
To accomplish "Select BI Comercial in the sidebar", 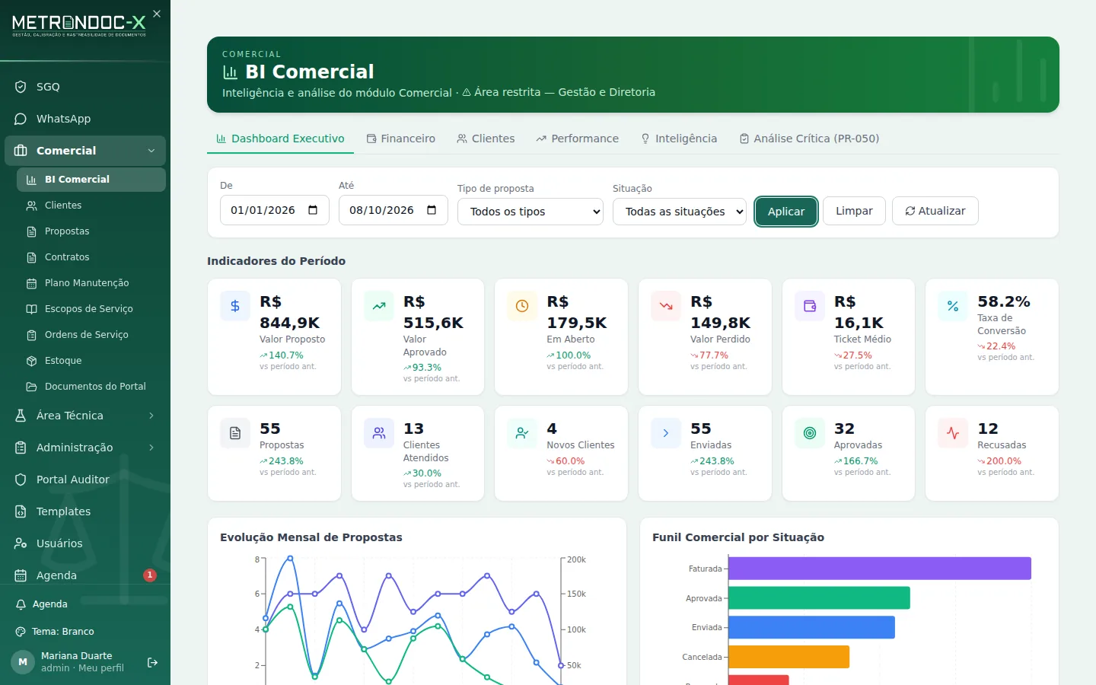I will point(91,180).
